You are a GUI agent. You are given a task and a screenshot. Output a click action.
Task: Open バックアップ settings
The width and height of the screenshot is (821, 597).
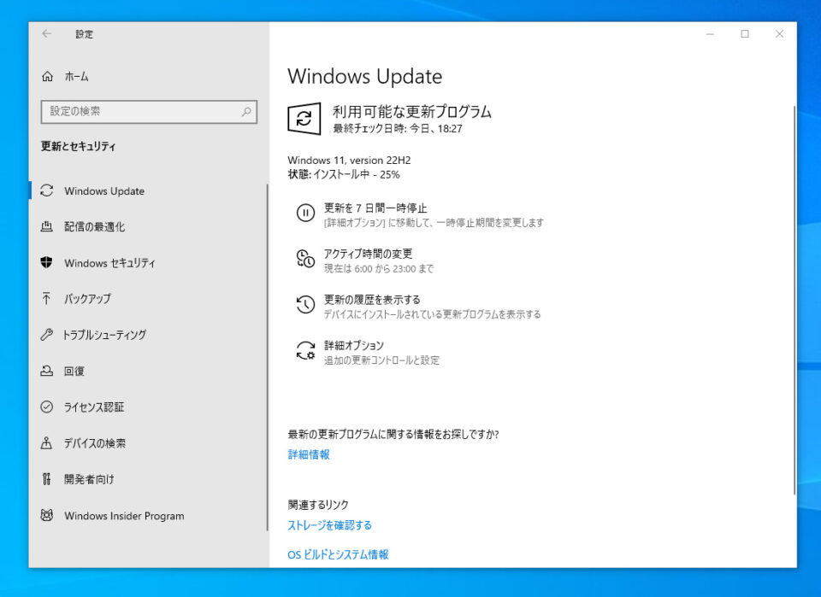pyautogui.click(x=148, y=299)
